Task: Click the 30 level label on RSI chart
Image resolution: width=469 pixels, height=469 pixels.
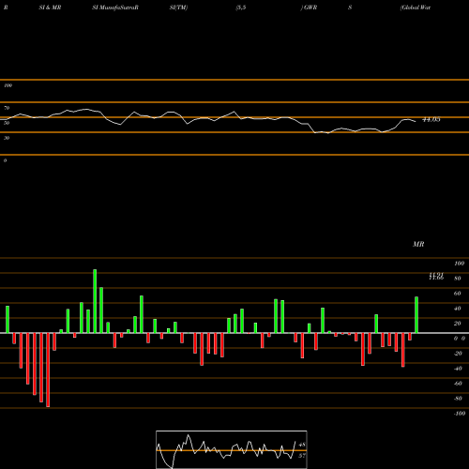Action: 7,138
